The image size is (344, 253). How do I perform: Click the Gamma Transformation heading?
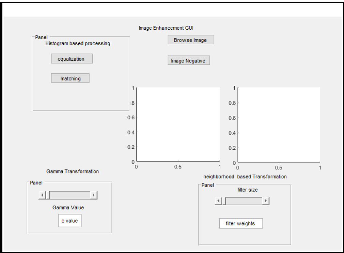[72, 172]
